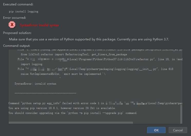
Task: Click the 'from lib2to3.refactor import' line
Action: 74,55
